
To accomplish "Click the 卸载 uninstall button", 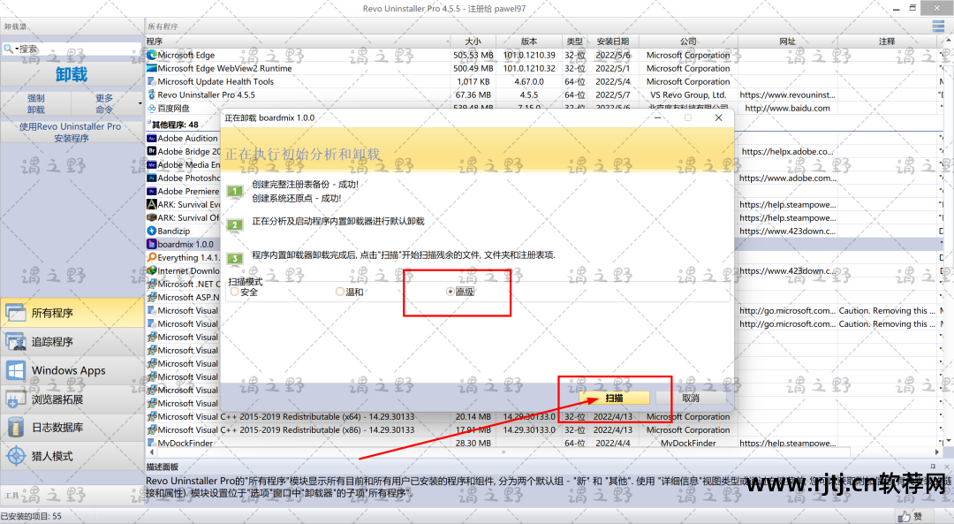I will [72, 74].
